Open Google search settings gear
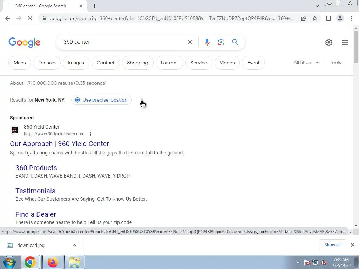The image size is (359, 269). 329,42
